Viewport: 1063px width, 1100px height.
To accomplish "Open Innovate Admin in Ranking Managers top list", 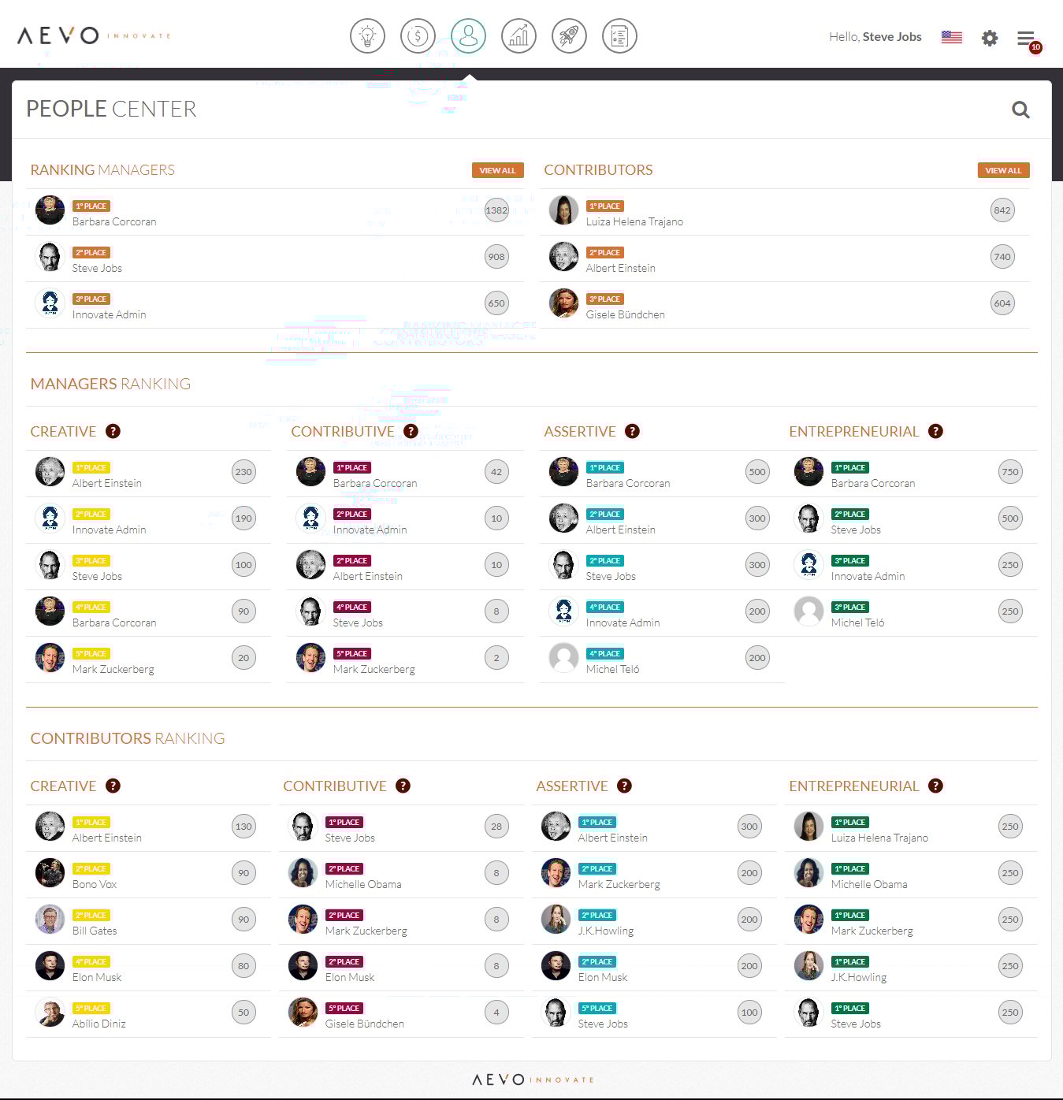I will point(109,315).
